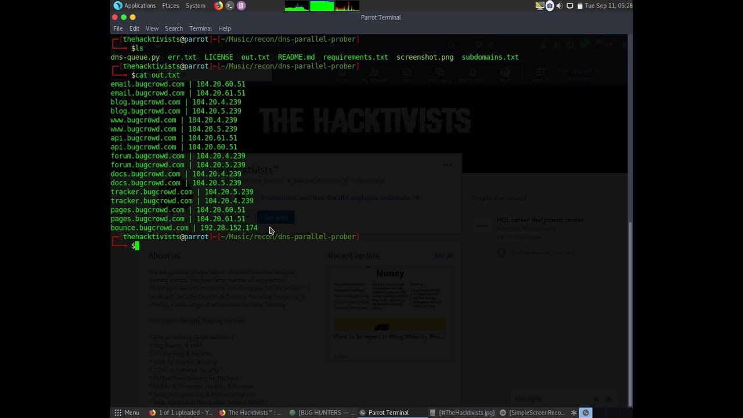This screenshot has width=743, height=418.
Task: Click the purple notes launcher icon in panel
Action: (241, 6)
